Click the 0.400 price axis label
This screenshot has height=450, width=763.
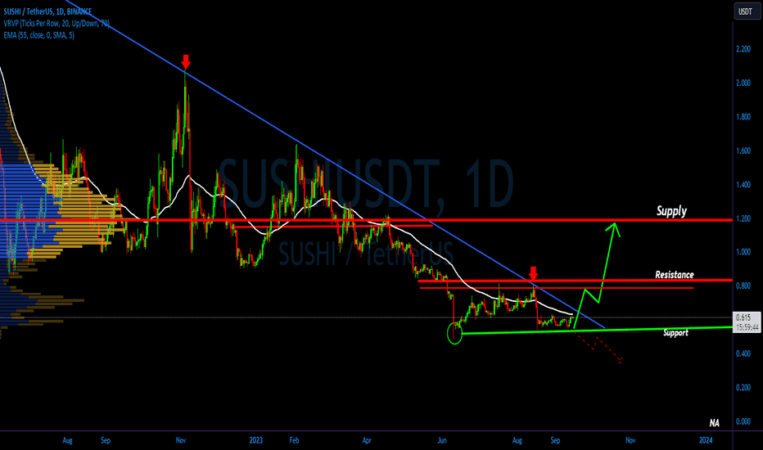pyautogui.click(x=743, y=353)
